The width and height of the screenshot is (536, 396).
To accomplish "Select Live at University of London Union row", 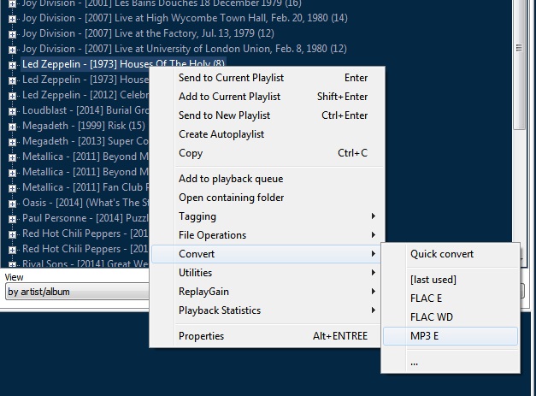I will [x=185, y=49].
